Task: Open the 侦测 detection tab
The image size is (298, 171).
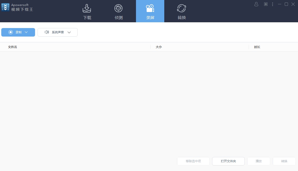Action: pyautogui.click(x=118, y=11)
